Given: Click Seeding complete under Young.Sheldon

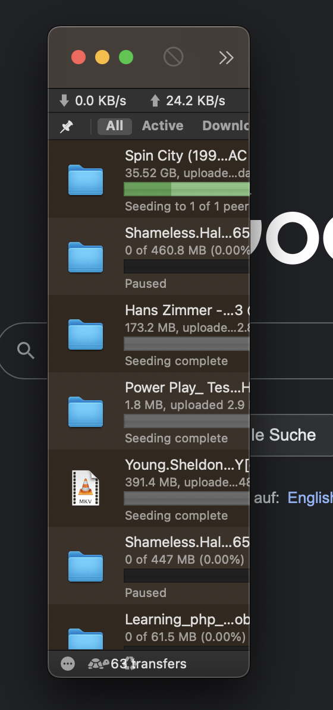Looking at the screenshot, I should 176,516.
